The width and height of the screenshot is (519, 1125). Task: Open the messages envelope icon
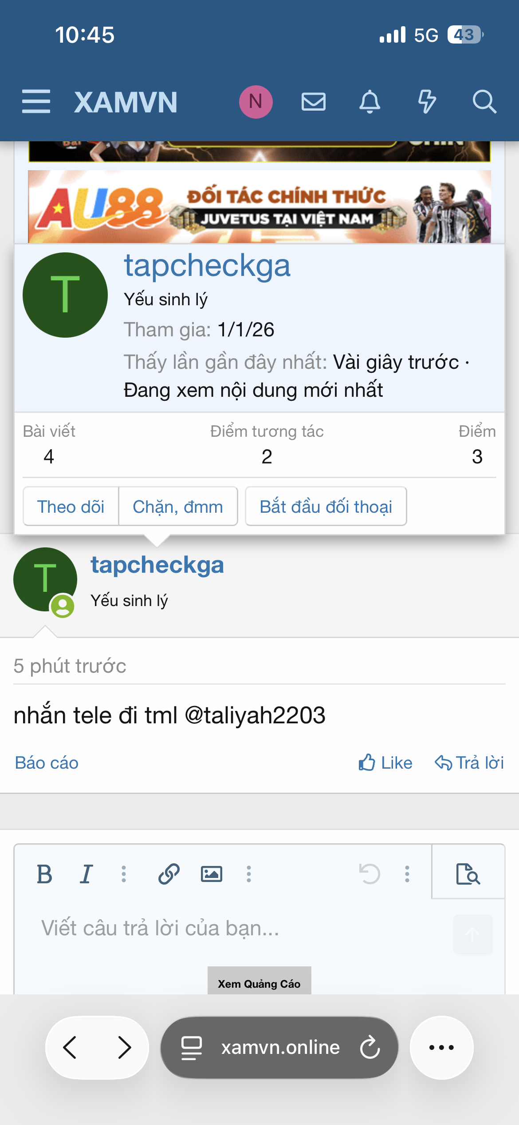pyautogui.click(x=313, y=102)
